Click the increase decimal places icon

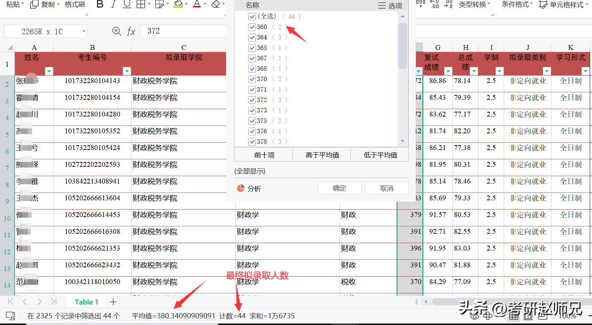[x=434, y=4]
